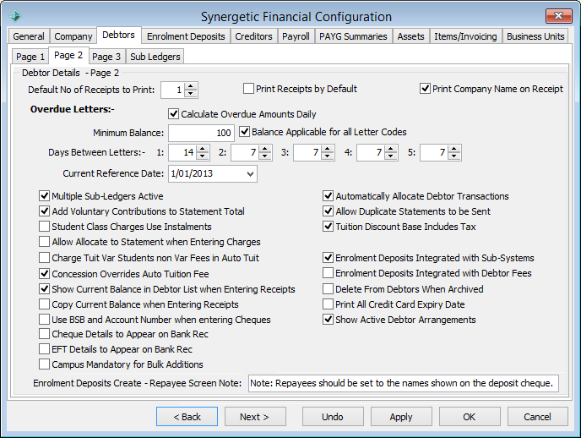Increase Default No of Receipts to Print
This screenshot has width=581, height=438.
[191, 86]
